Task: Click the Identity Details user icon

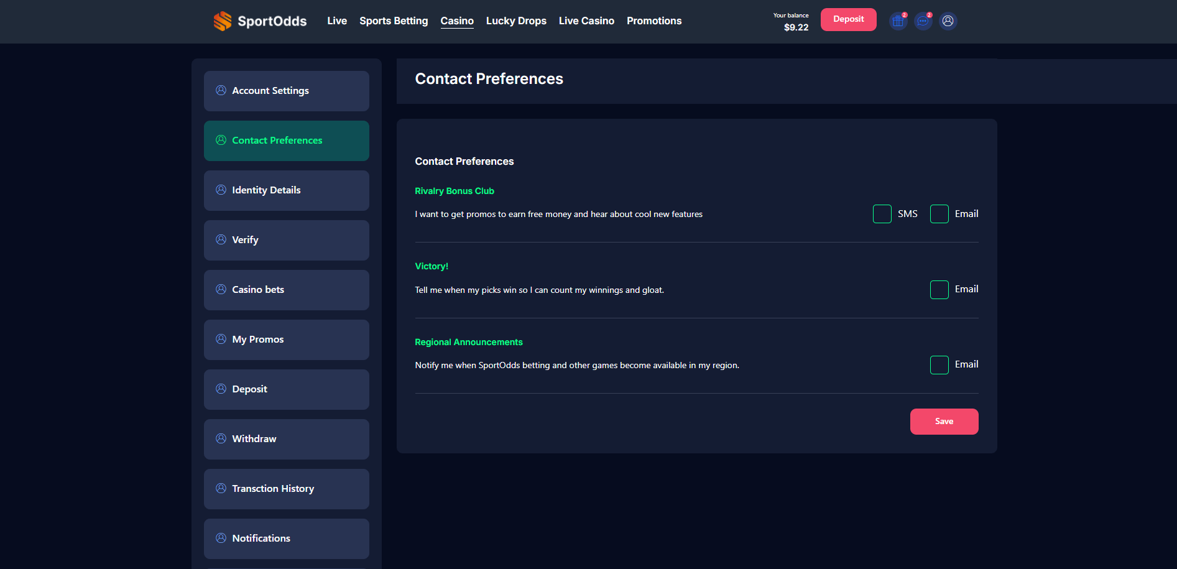Action: point(221,190)
